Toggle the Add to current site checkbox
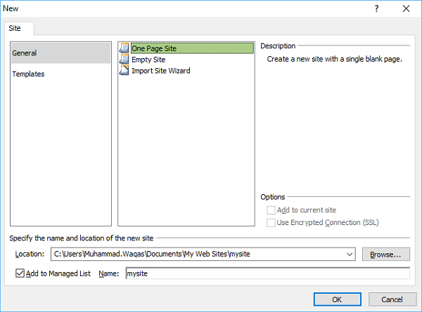 click(271, 210)
